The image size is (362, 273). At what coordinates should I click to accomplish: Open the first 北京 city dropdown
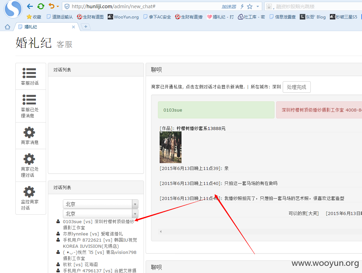coord(100,204)
